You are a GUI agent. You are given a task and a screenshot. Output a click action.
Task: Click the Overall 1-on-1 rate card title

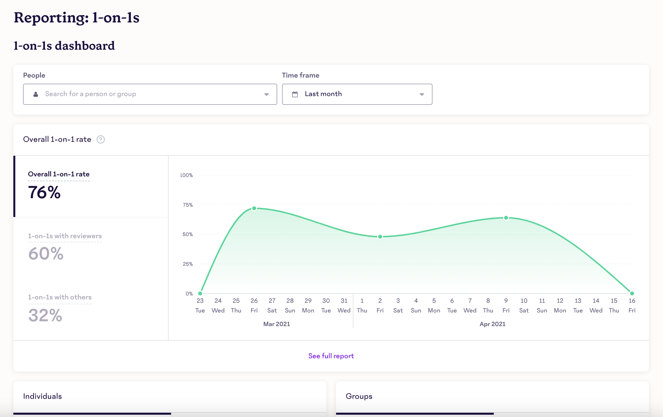57,139
